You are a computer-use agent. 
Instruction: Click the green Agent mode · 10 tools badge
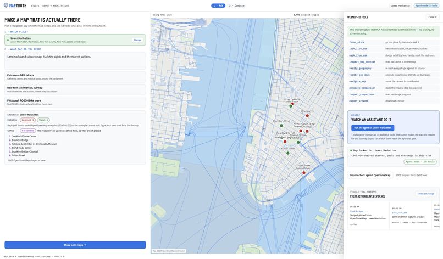(420, 162)
